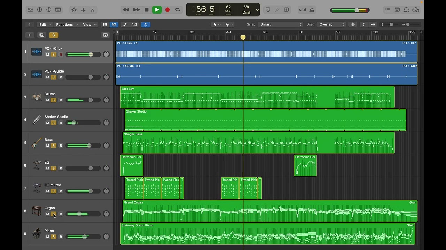Solo the EG muted track
Screen dimensions: 446x250
point(53,191)
